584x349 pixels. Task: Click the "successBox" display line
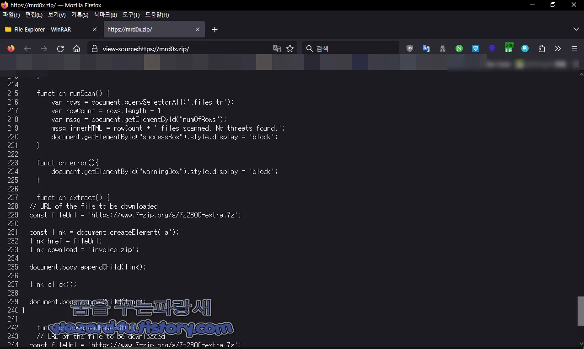[x=165, y=137]
